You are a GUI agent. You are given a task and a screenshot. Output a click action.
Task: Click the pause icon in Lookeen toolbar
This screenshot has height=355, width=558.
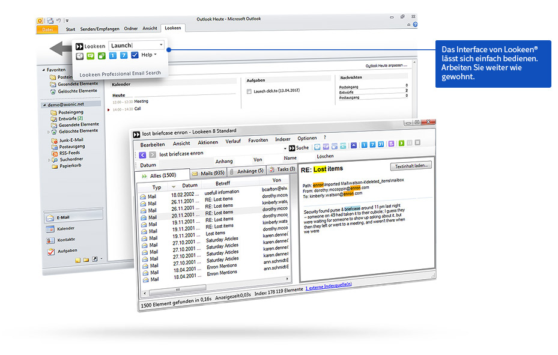coord(410,142)
